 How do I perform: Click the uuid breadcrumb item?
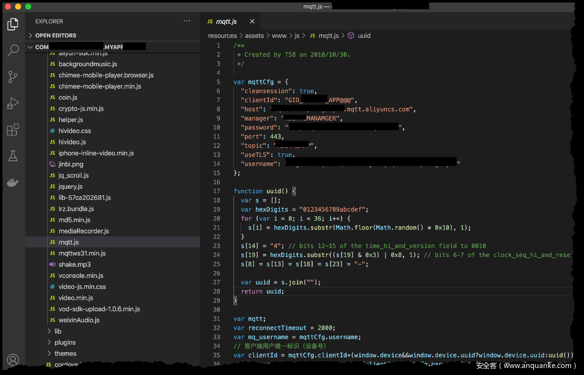point(364,36)
